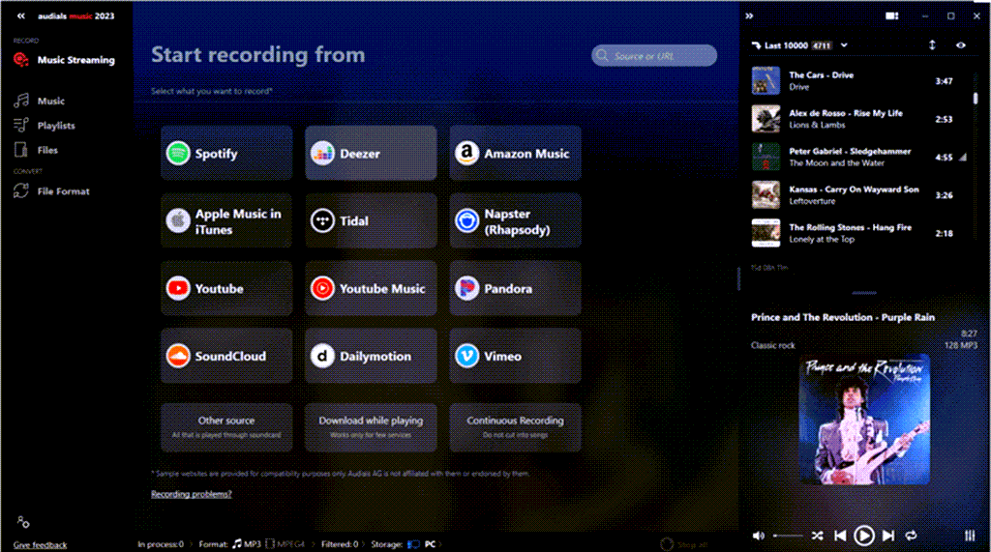Viewport: 991px width, 552px height.
Task: Start recording from Spotify
Action: 226,154
